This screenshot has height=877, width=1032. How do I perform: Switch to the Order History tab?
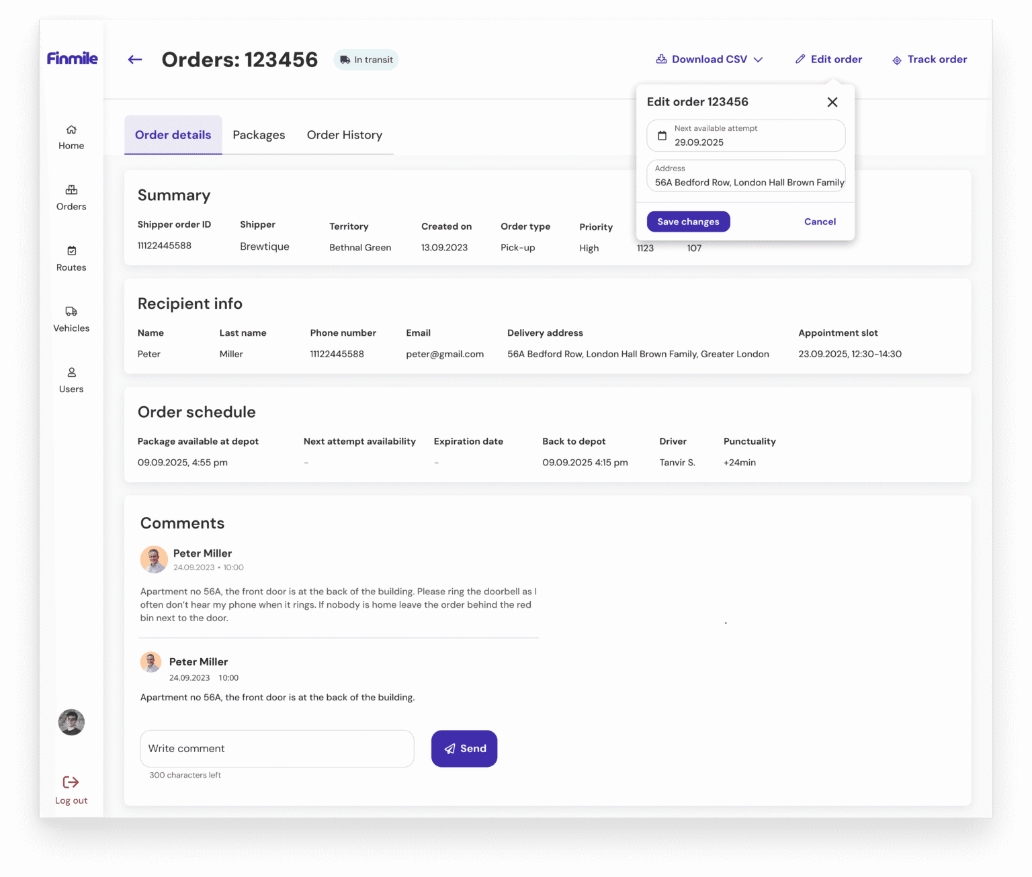coord(344,135)
